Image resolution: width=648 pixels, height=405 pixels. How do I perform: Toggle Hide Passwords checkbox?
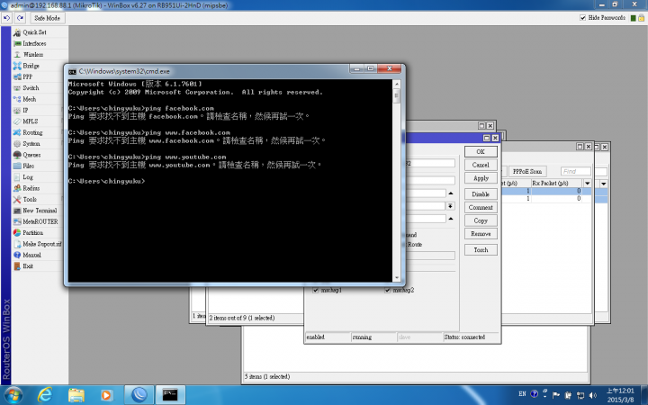coord(582,18)
